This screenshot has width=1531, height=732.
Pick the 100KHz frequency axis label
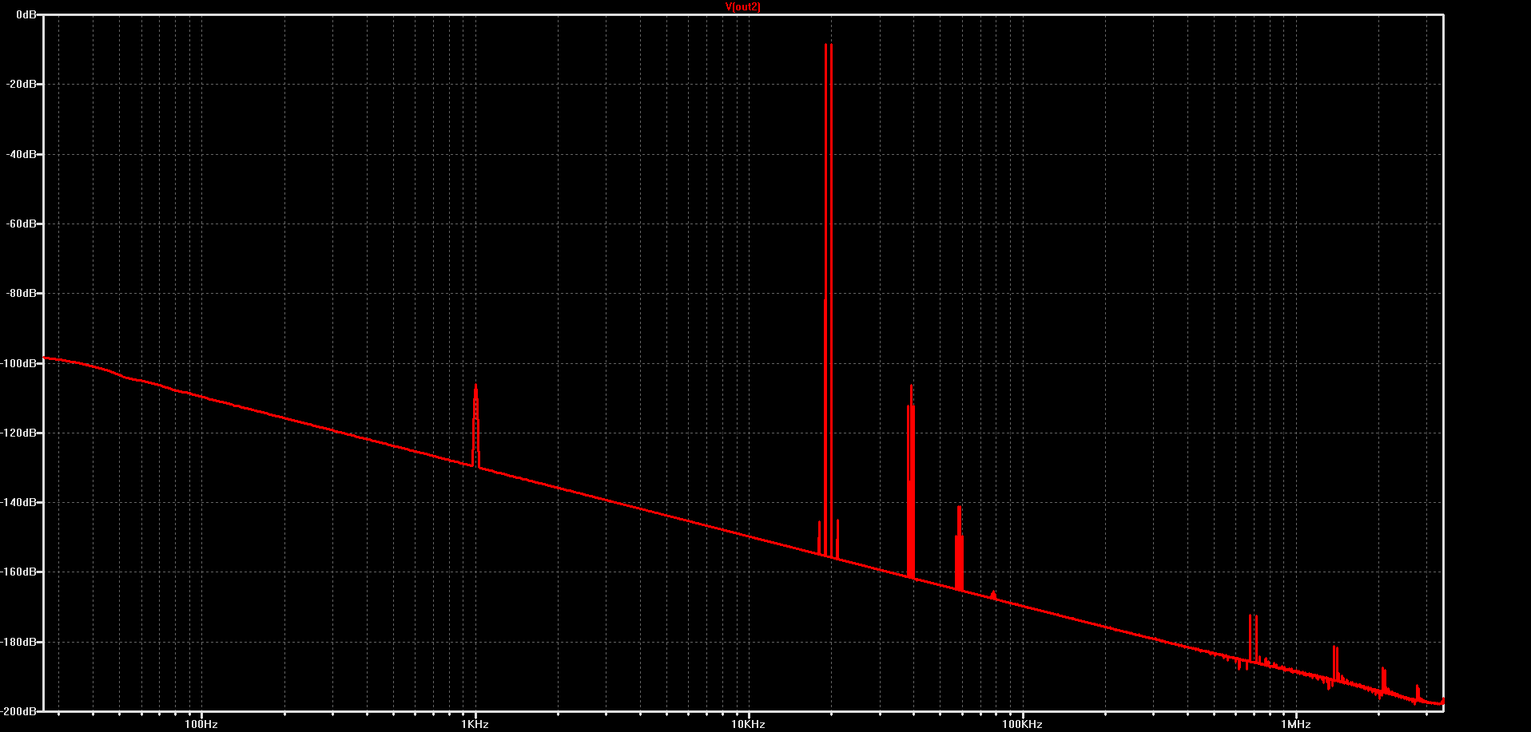pos(1023,724)
